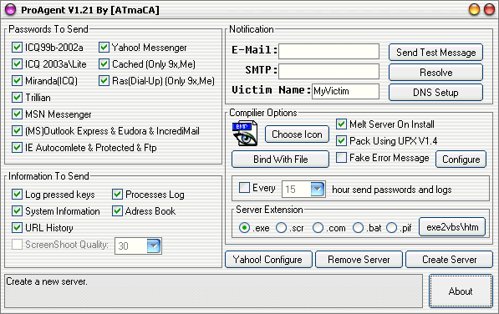
Task: Uncheck the ICQ99b-2002a checkbox
Action: 17,48
